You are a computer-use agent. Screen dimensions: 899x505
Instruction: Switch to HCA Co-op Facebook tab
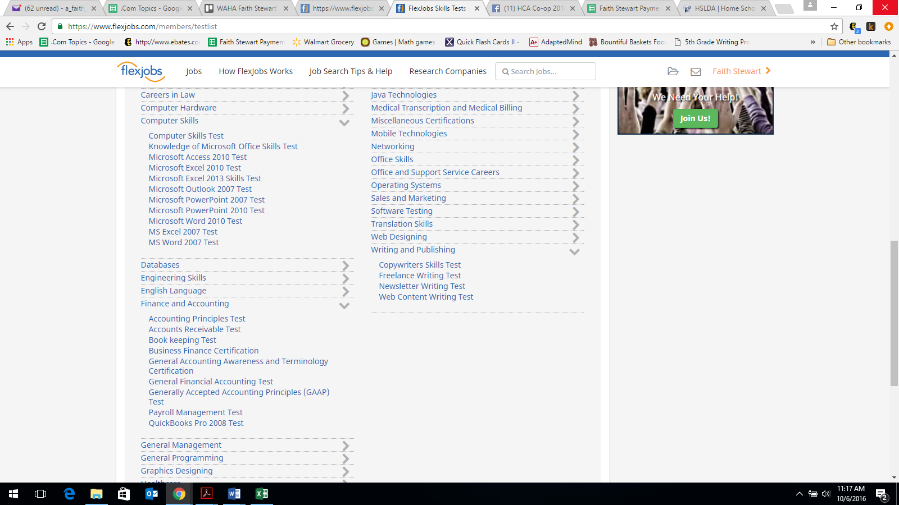click(533, 8)
